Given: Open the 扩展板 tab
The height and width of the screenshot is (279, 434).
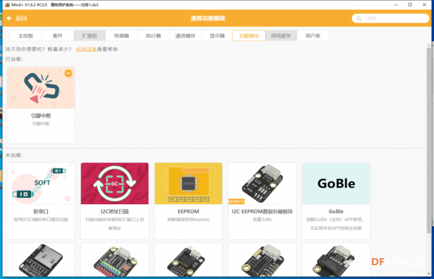Looking at the screenshot, I should [89, 36].
